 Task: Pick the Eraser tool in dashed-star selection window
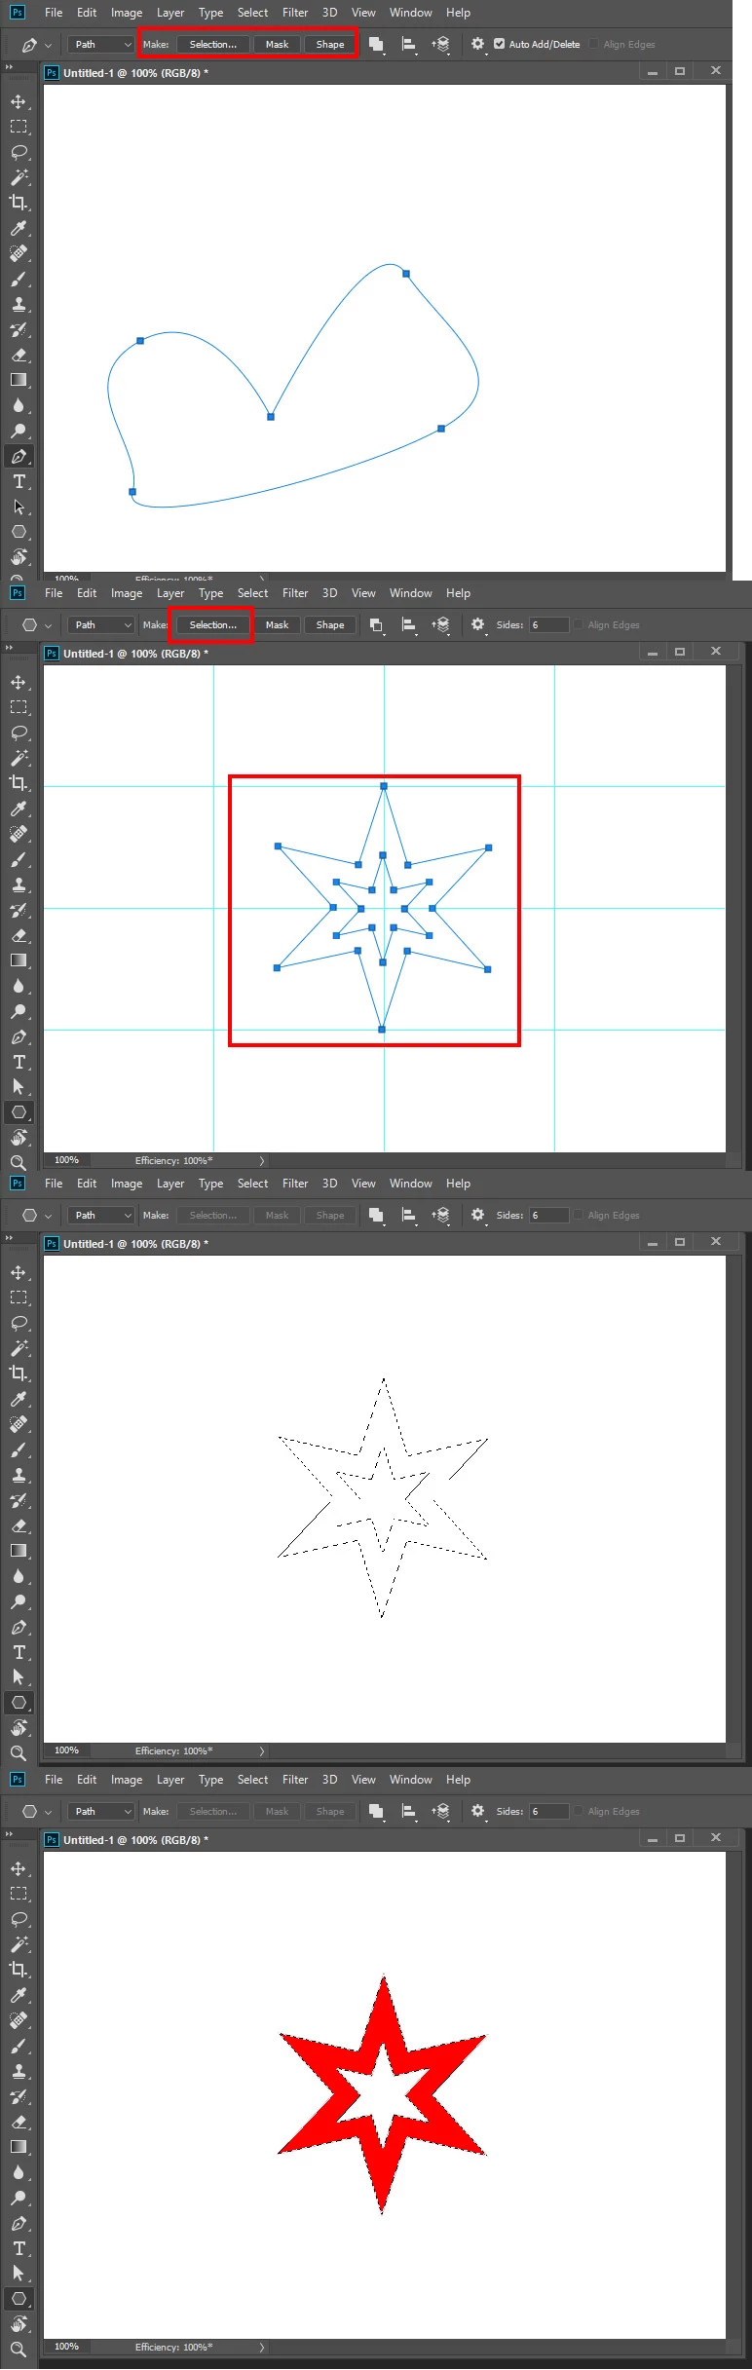pyautogui.click(x=19, y=1525)
